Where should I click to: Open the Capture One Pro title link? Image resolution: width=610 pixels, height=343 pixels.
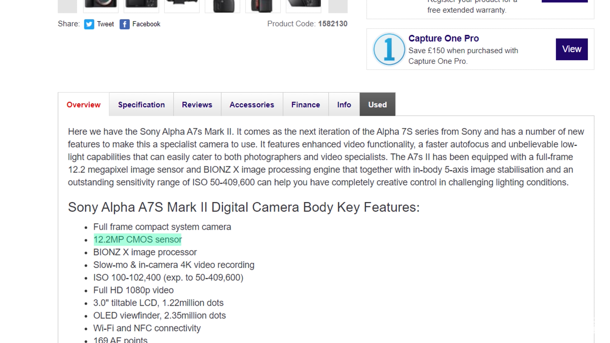(444, 38)
